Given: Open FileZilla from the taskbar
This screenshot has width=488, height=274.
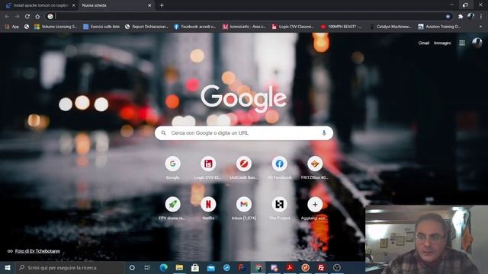Looking at the screenshot, I should (x=321, y=267).
